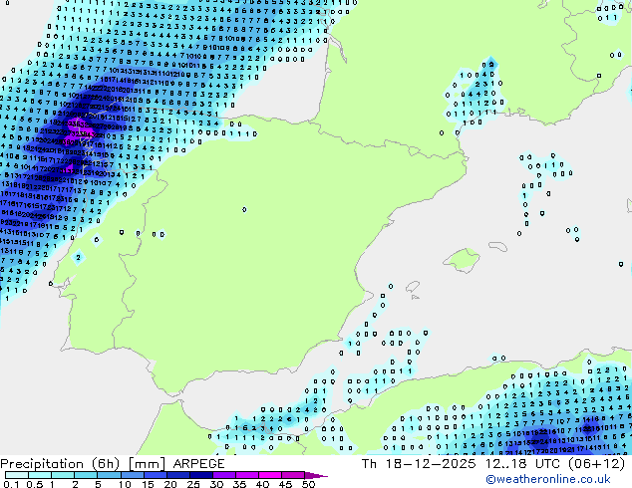Select the 35–40 mm magenta swatch
The image size is (632, 488).
(x=246, y=475)
